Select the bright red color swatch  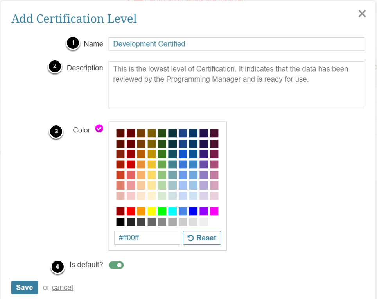[131, 211]
